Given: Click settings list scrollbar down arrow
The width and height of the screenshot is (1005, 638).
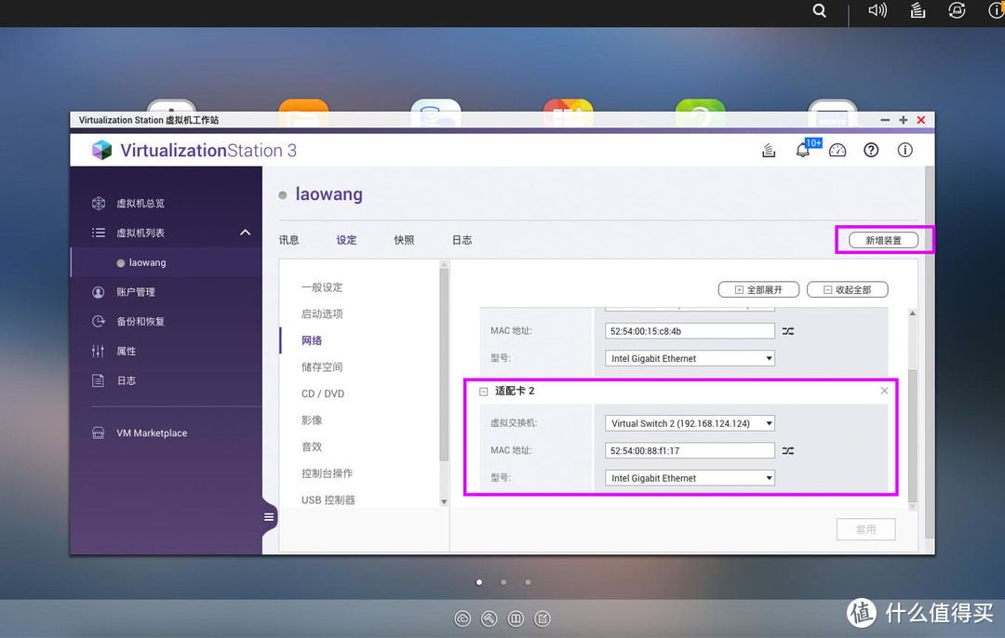Looking at the screenshot, I should (x=444, y=502).
